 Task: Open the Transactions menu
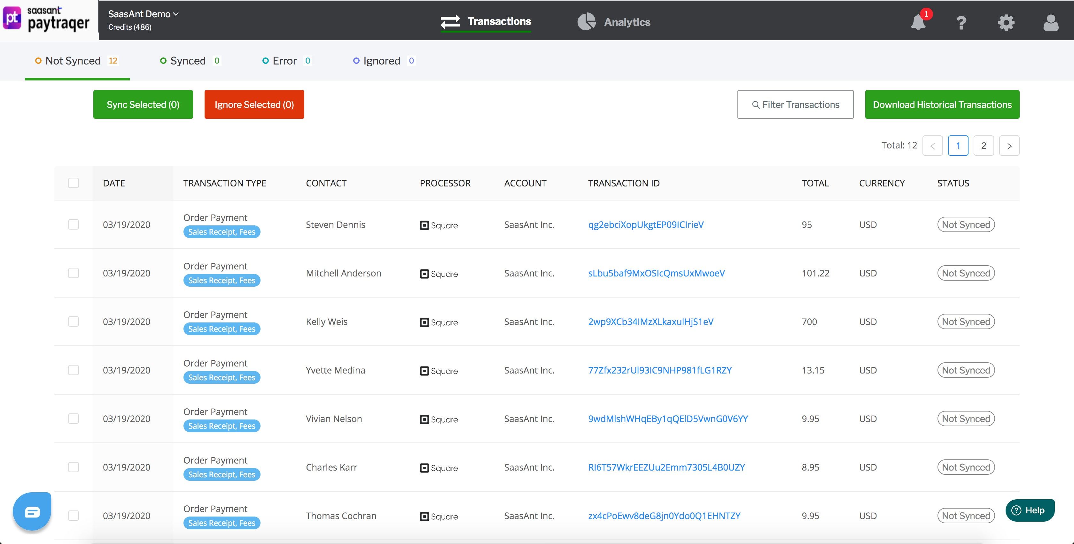tap(486, 21)
